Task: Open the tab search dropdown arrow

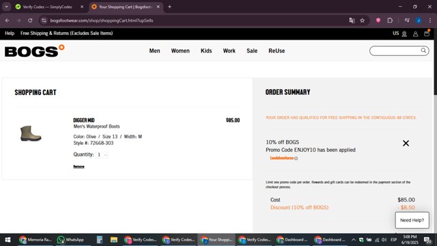Action: 6,7
